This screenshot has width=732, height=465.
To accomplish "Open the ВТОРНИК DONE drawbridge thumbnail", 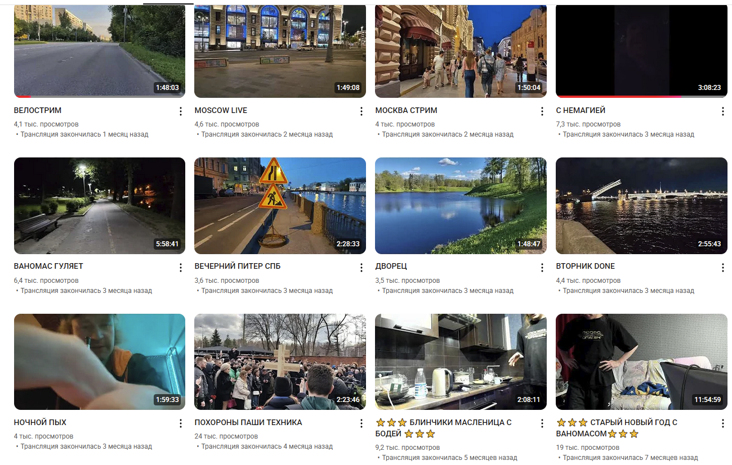I will (x=641, y=206).
